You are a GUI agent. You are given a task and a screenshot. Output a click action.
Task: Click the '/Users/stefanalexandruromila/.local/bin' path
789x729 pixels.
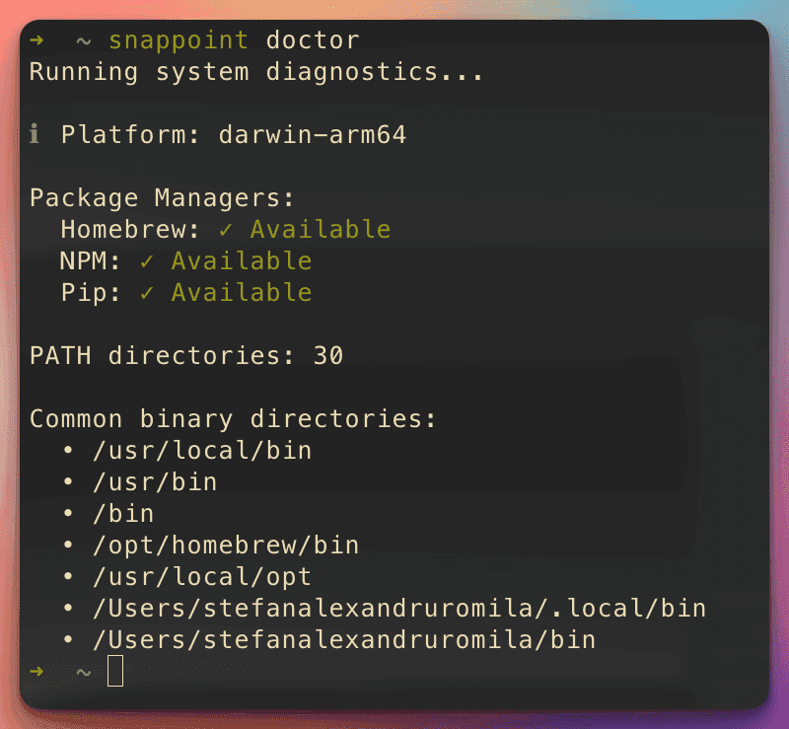click(x=399, y=609)
